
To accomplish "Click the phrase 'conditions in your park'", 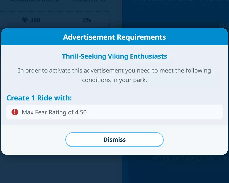I will coord(115,80).
